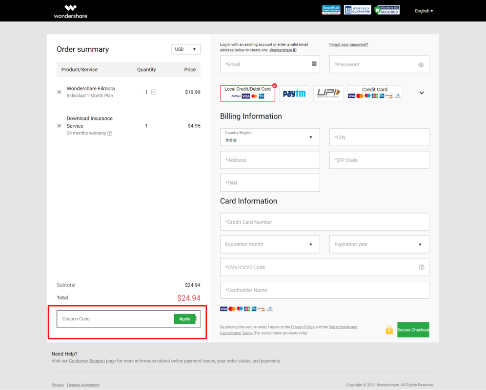Click the Cardholder Name field
Screen dimensions: 486x390
pos(324,290)
